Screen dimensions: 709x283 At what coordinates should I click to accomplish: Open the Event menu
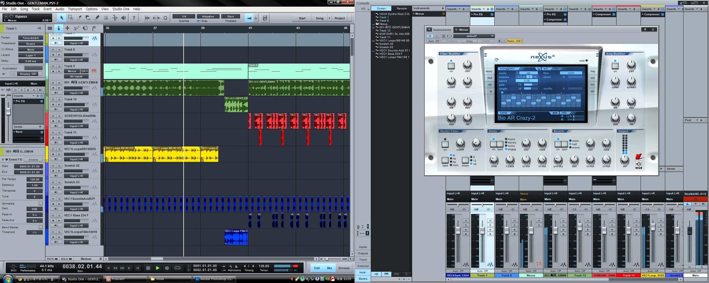coord(47,9)
